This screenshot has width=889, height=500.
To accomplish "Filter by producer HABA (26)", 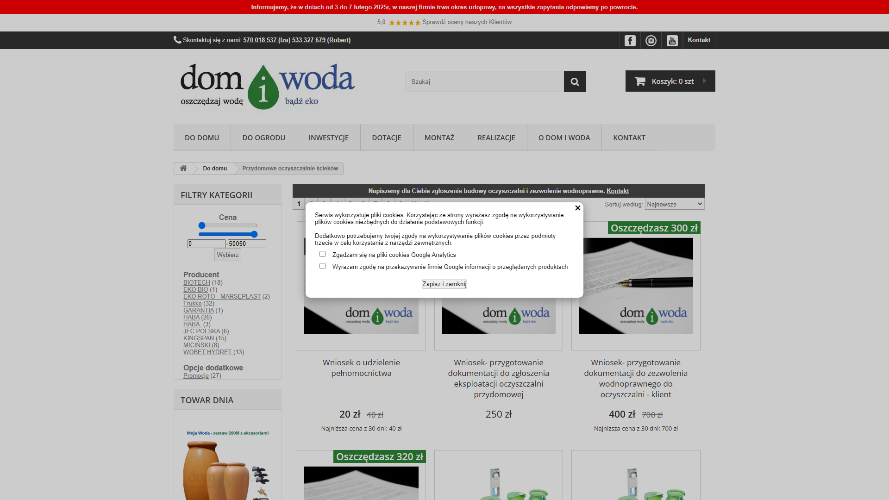I will tap(191, 317).
